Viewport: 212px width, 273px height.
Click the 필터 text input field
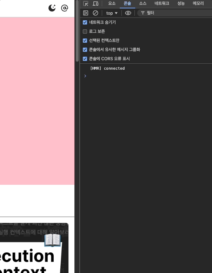coord(175,13)
